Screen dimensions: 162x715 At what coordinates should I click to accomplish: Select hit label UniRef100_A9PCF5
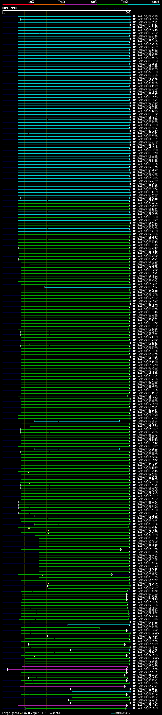click(145, 69)
